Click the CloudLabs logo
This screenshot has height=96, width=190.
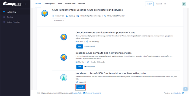[13, 4]
